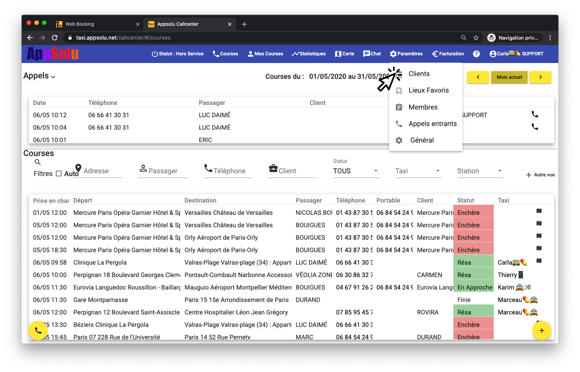Go back in the browser
This screenshot has height=372, width=580.
(30, 38)
